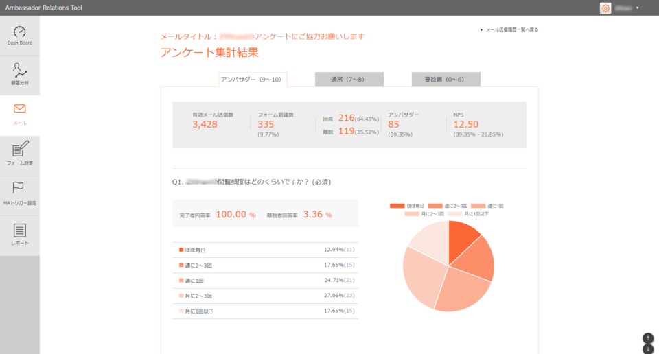The image size is (659, 354).
Task: Click the scroll-down arrow button
Action: [647, 349]
